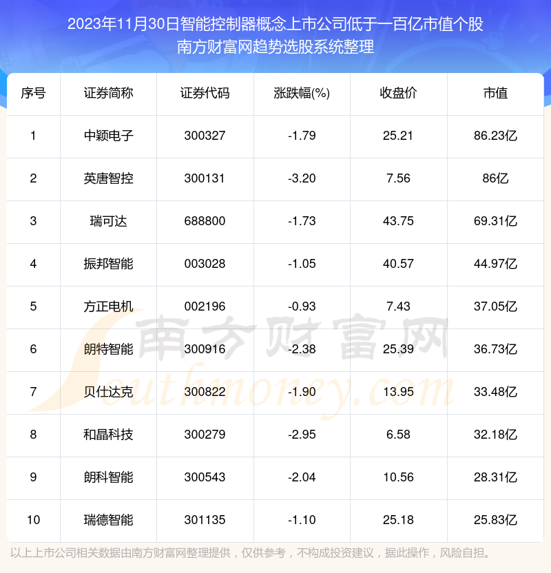Click the disclaimer text at bottom
This screenshot has height=573, width=551.
[x=251, y=553]
